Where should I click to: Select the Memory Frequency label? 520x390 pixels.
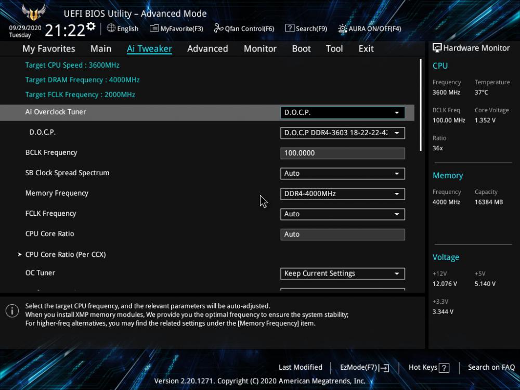click(x=57, y=193)
